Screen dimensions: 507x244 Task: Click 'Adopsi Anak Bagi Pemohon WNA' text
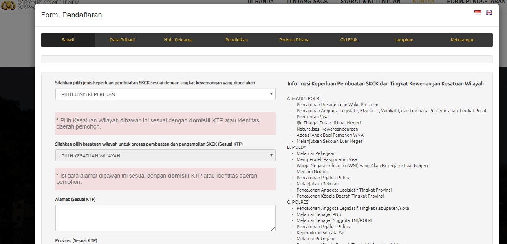pos(330,135)
